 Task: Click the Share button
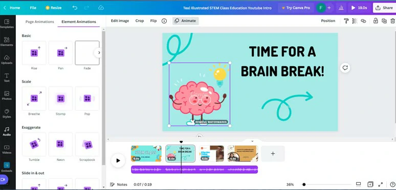pyautogui.click(x=384, y=8)
